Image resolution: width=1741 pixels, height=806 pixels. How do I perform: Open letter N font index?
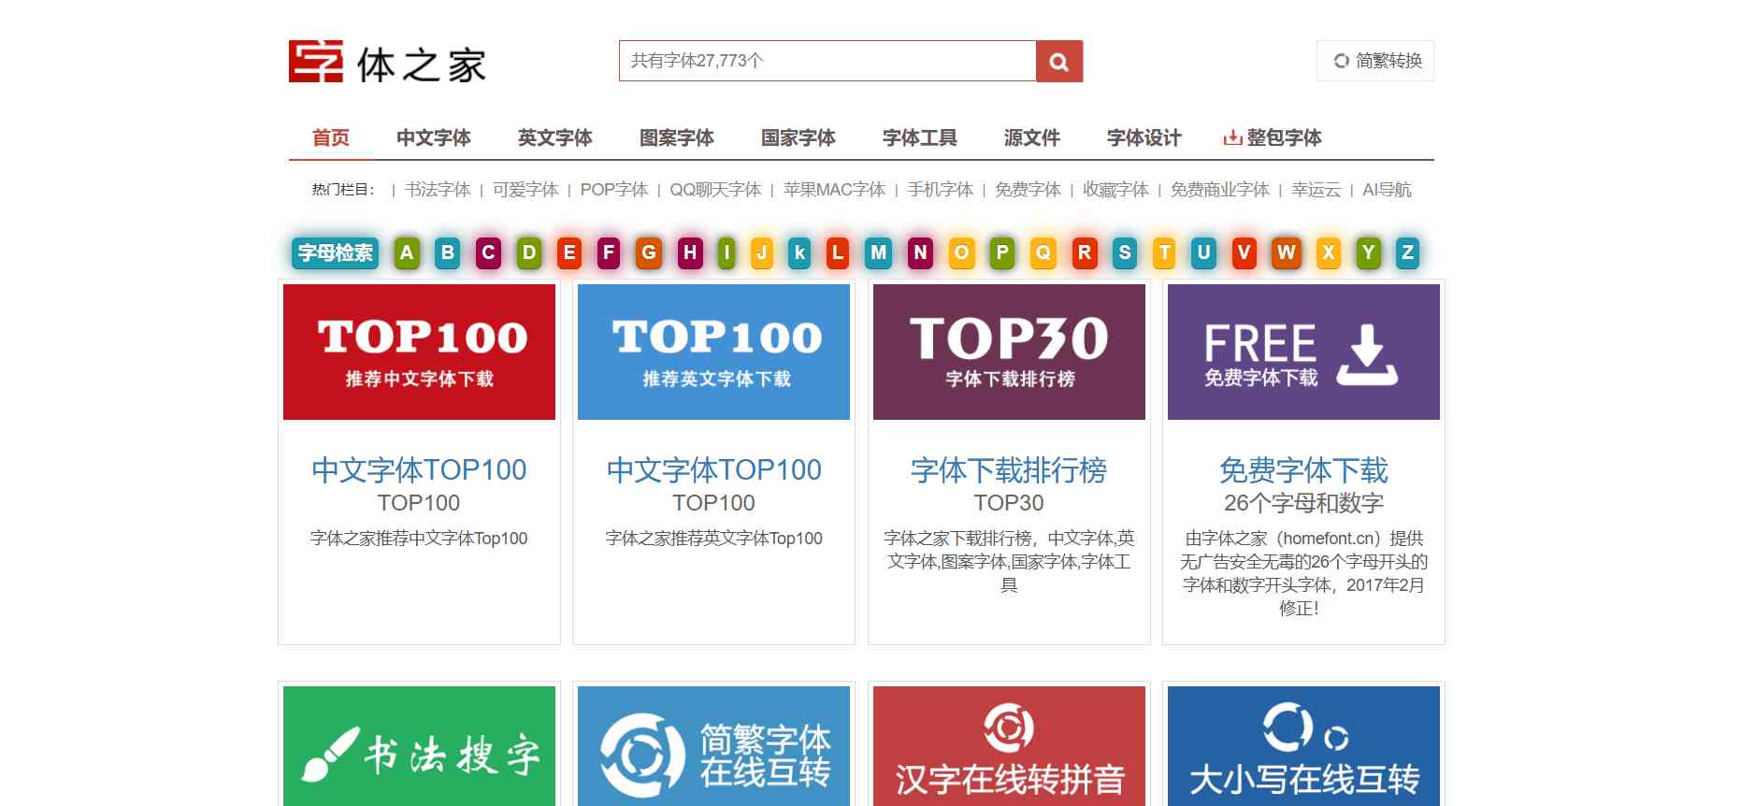coord(921,252)
